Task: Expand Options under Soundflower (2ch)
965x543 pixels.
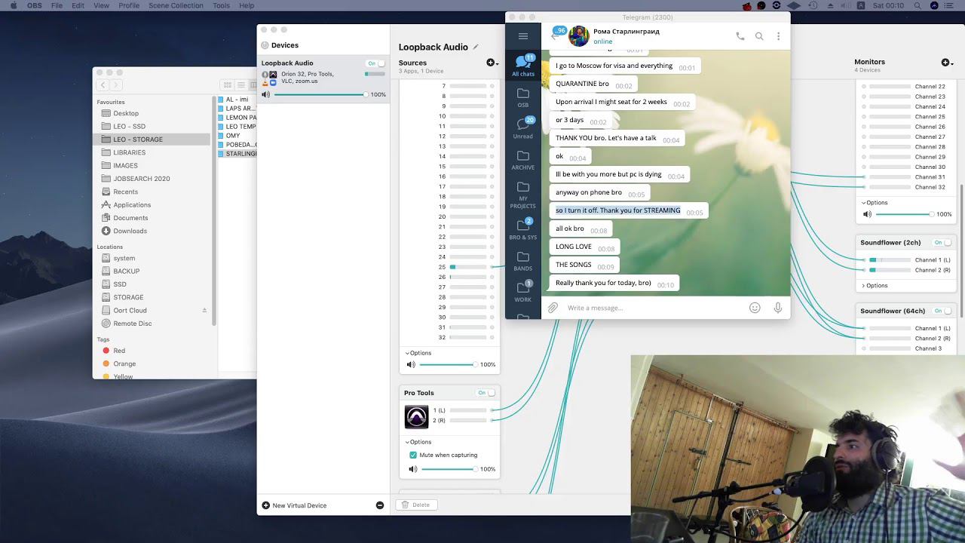Action: tap(875, 286)
